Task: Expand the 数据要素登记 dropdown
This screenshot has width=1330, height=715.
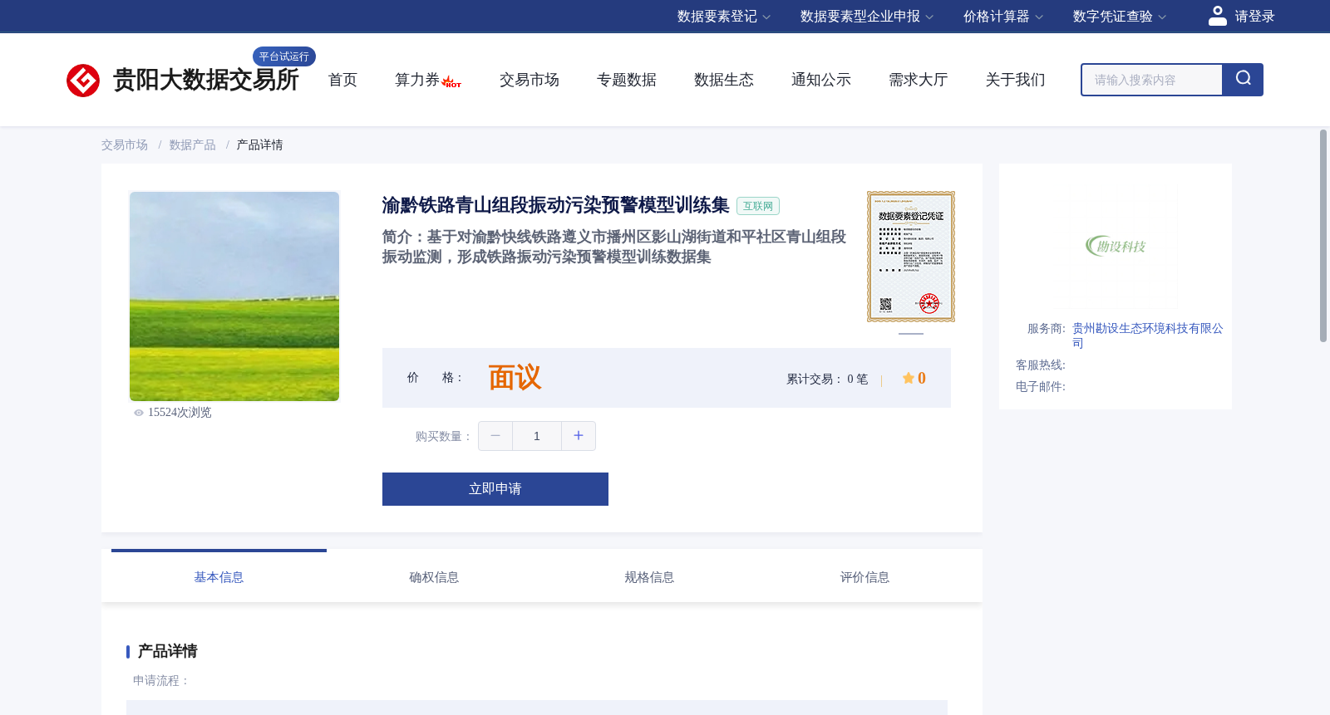Action: tap(724, 17)
